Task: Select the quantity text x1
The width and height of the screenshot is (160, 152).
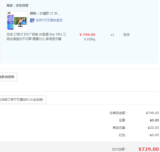Action: click(x=112, y=35)
